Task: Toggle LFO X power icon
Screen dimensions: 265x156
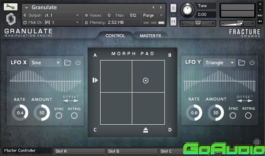Action: (78, 63)
